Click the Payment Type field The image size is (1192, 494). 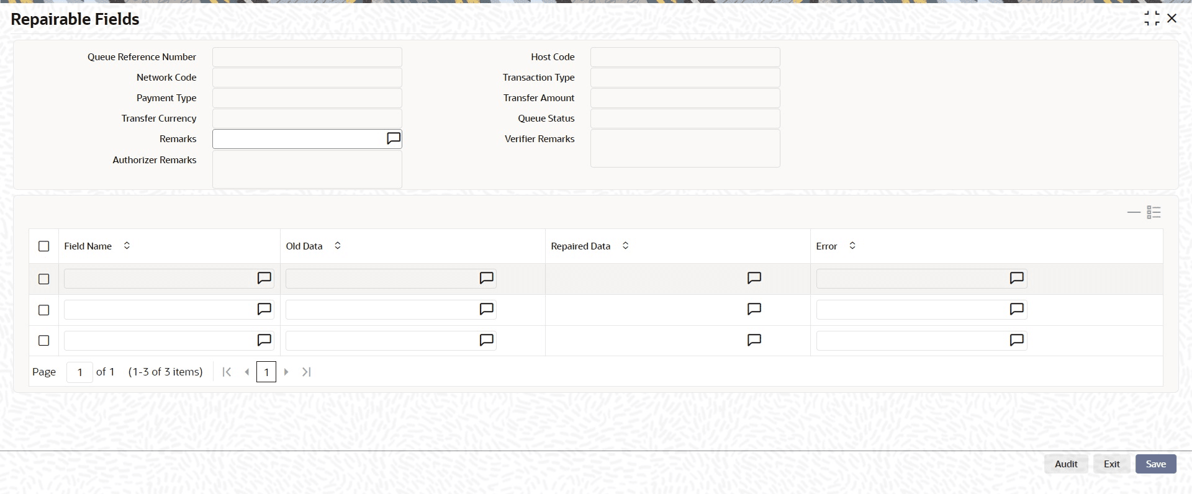[307, 98]
